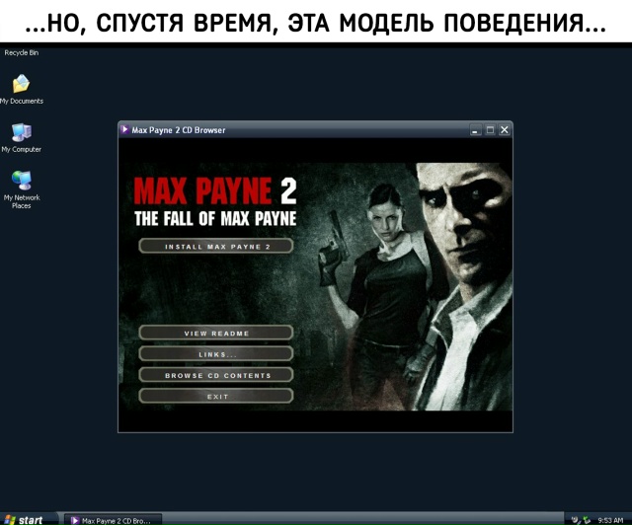Click Install Max Payne 2 button
The width and height of the screenshot is (632, 525).
point(216,246)
